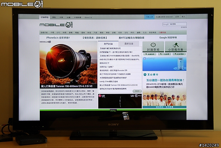
Task: Open the Google 找回年味 headline link
Action: (168, 38)
